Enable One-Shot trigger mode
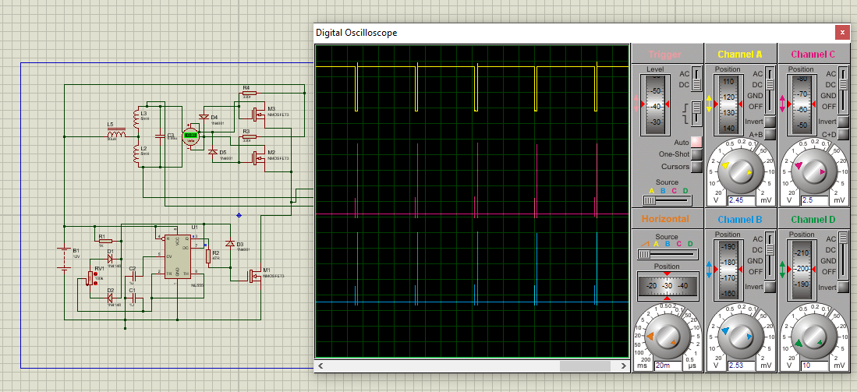 coord(696,154)
